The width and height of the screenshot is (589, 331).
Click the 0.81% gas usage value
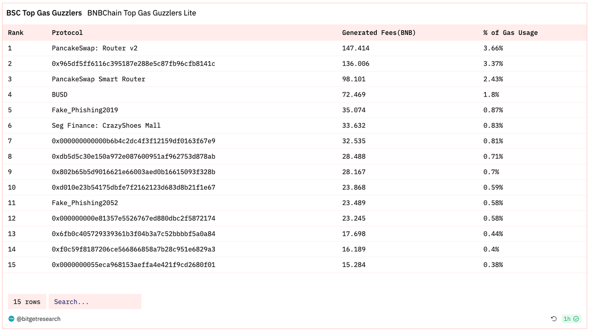point(493,141)
